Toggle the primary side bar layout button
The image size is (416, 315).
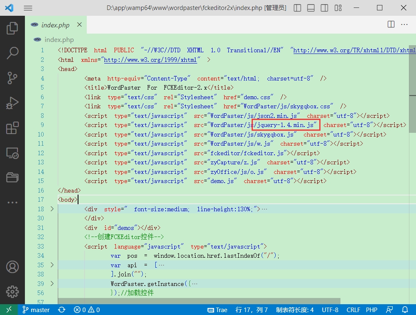(297, 8)
